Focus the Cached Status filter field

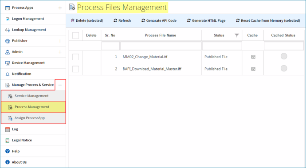[x=284, y=46]
